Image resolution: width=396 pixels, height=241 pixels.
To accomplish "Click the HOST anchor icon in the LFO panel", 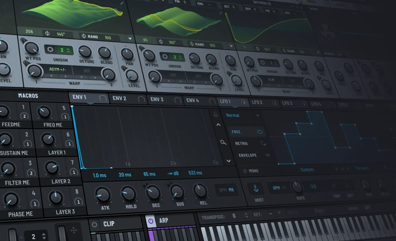I will click(256, 188).
